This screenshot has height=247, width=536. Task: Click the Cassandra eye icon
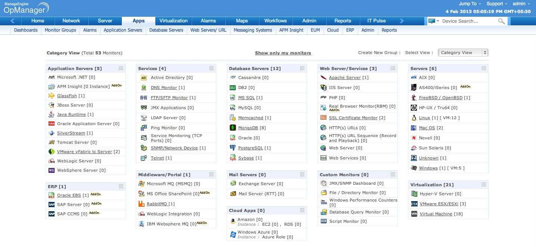pyautogui.click(x=233, y=77)
